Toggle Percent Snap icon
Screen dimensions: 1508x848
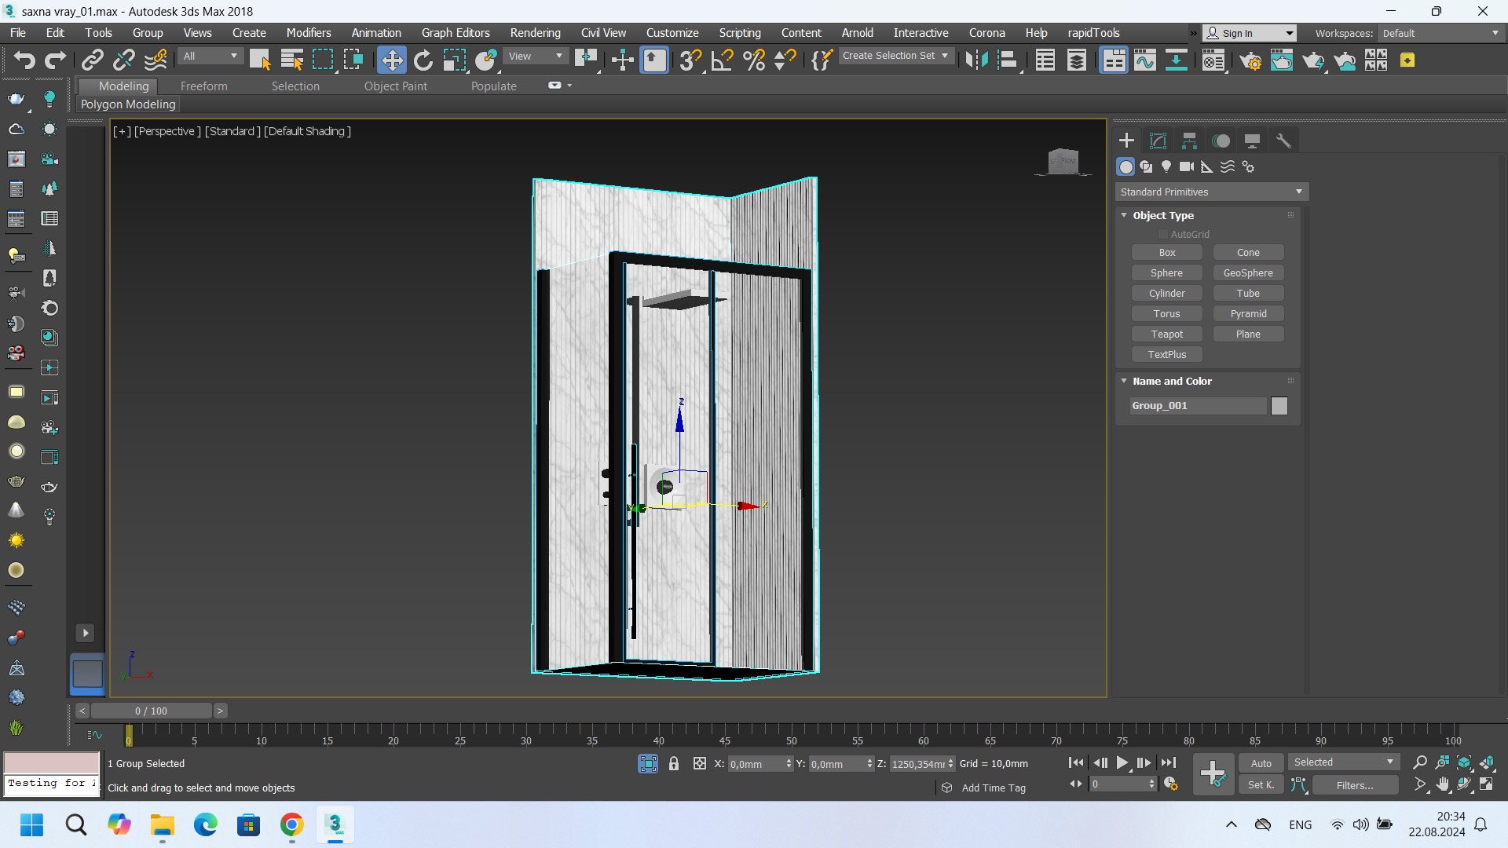click(x=754, y=60)
